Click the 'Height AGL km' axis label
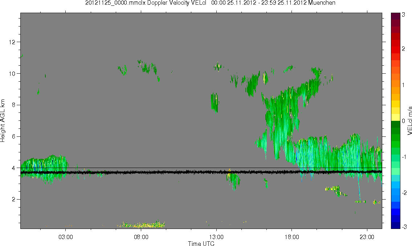Screen dimensions: 412x246 click(x=3, y=120)
